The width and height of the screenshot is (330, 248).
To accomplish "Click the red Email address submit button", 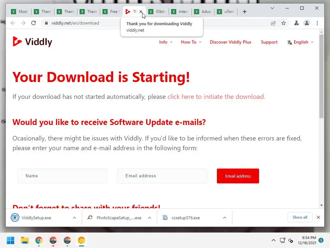I will (238, 176).
